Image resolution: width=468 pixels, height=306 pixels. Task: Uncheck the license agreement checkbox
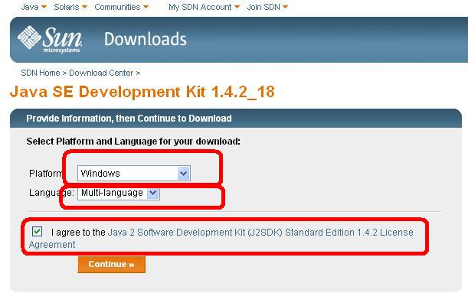(x=37, y=231)
